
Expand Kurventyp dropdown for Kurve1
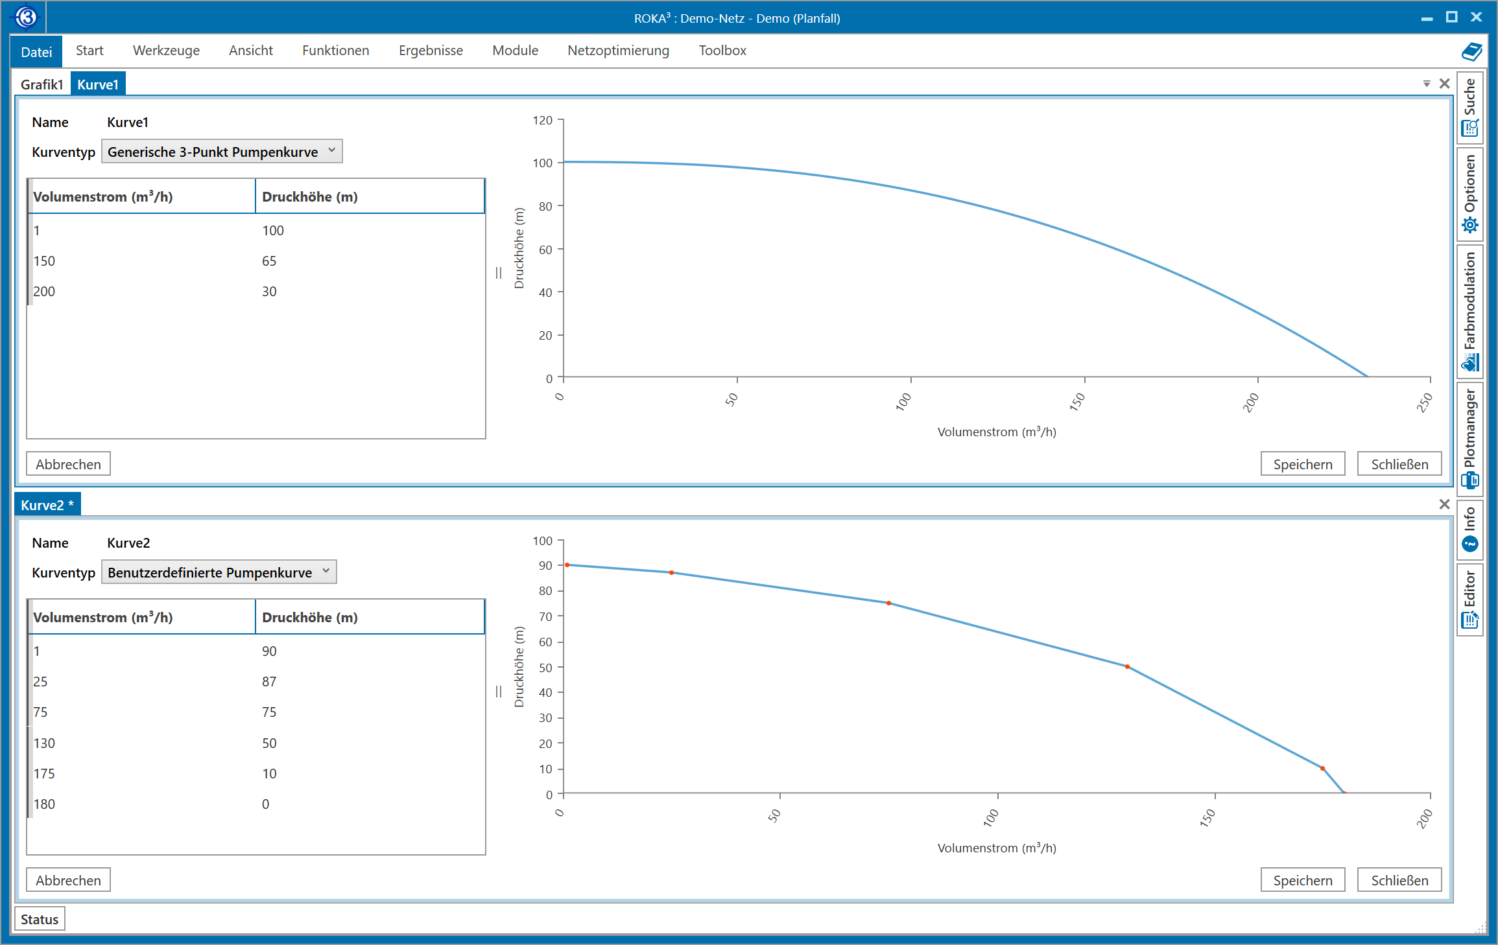tap(331, 151)
